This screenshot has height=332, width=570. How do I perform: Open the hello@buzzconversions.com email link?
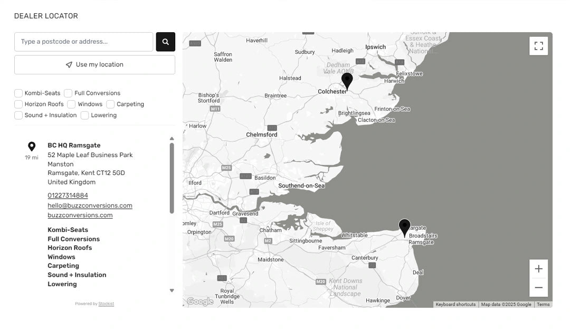click(90, 206)
